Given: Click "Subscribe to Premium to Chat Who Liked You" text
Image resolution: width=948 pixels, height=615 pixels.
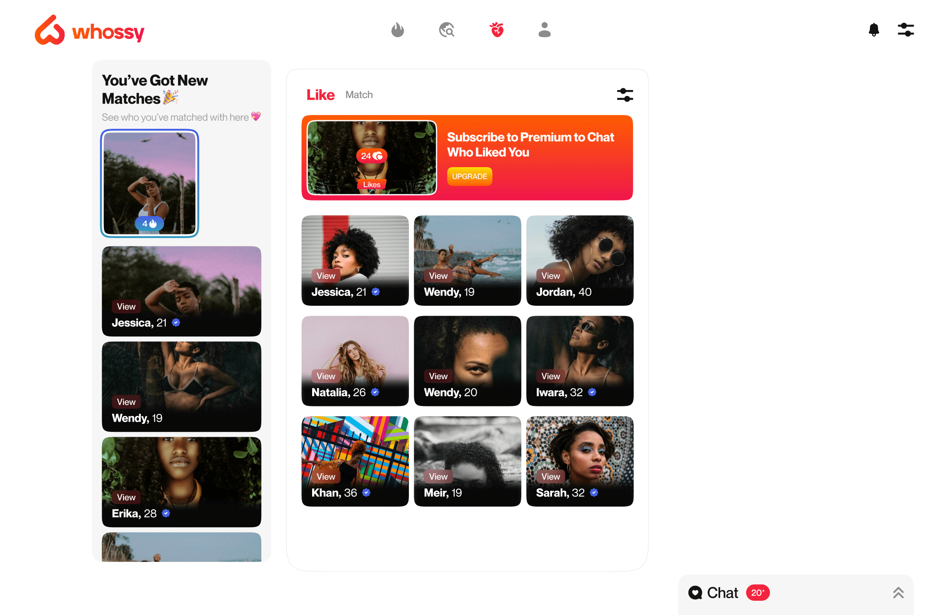Looking at the screenshot, I should [530, 145].
